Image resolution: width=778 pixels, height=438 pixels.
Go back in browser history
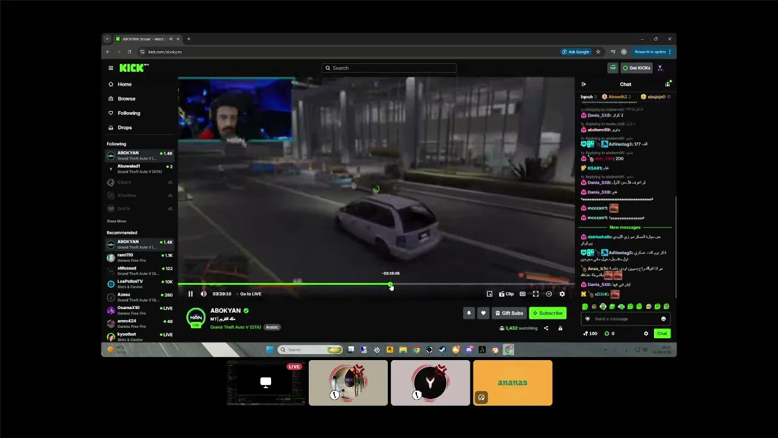(x=108, y=52)
